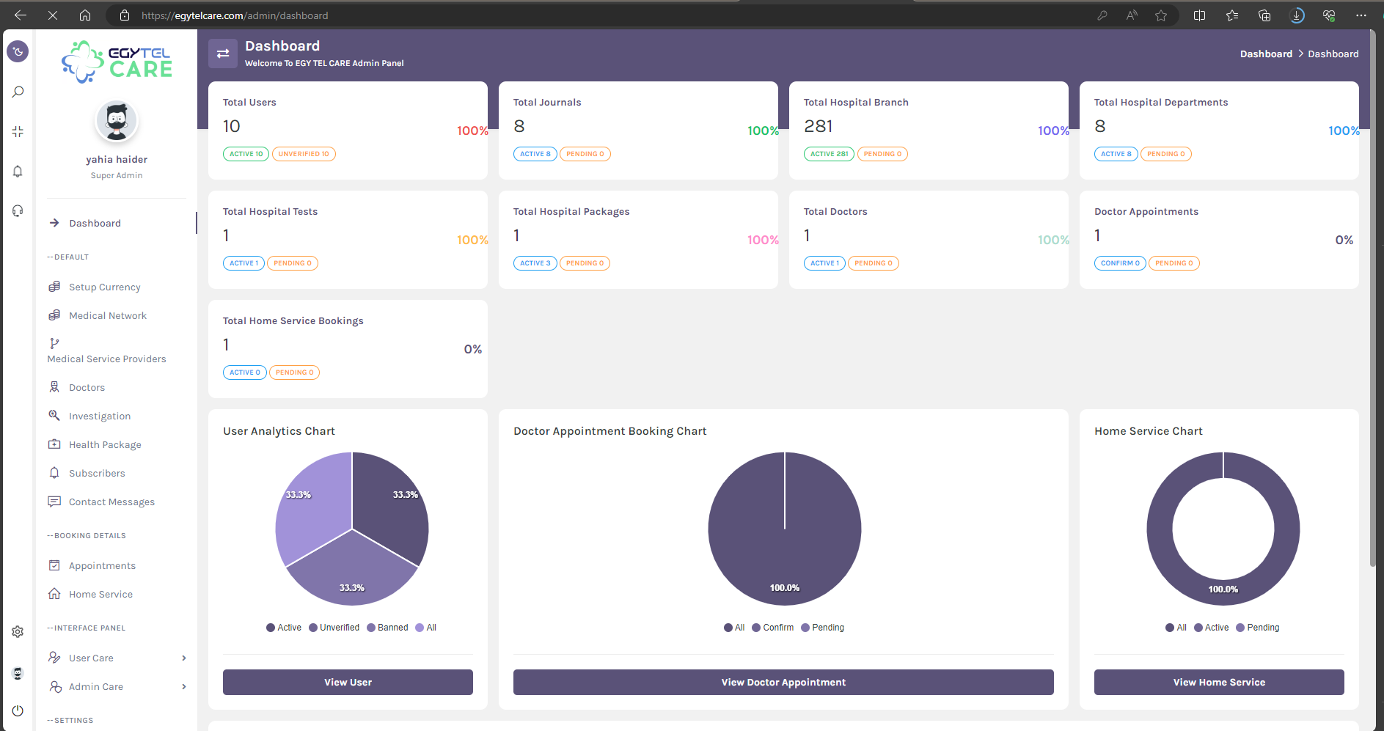Screen dimensions: 1384x731
Task: Toggle All legend in User Analytics Chart
Action: point(426,628)
